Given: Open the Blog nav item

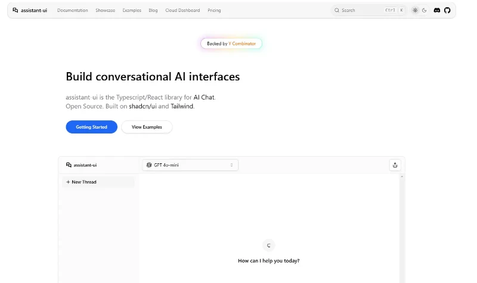Looking at the screenshot, I should pos(153,10).
